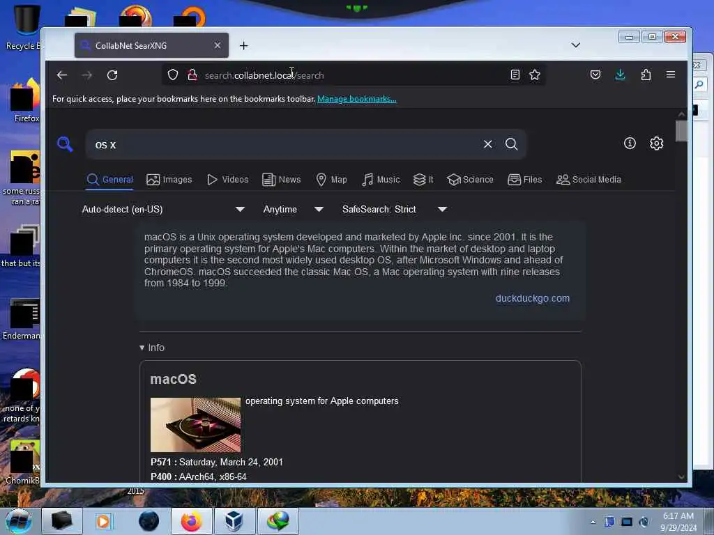Switch to the Music category tab
The height and width of the screenshot is (535, 714).
(x=381, y=180)
